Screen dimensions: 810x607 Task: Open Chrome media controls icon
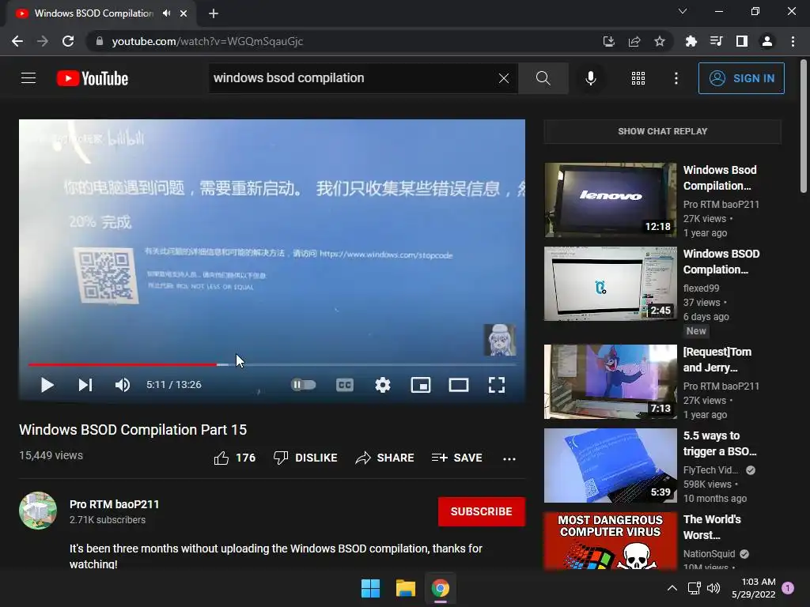(717, 41)
